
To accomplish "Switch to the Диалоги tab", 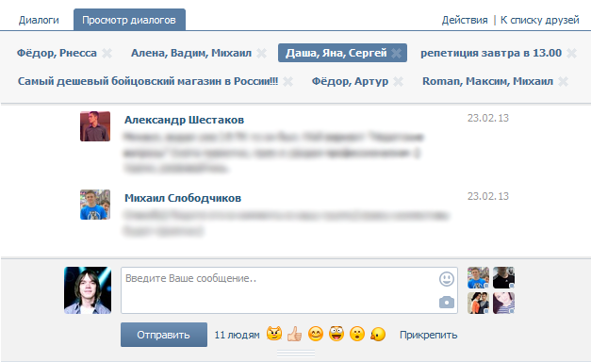I will 39,20.
